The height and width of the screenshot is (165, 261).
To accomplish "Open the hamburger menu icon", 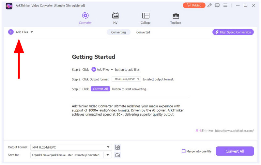I will point(225,5).
